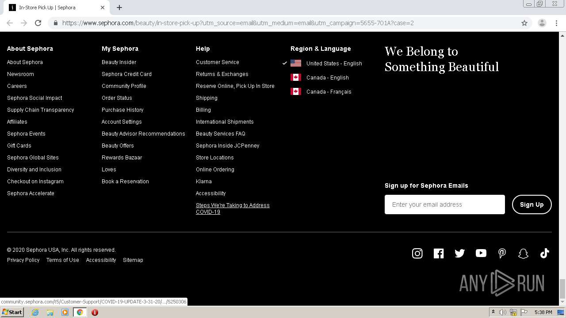Viewport: 566px width, 318px height.
Task: Open Opera browser from taskbar
Action: click(x=95, y=312)
